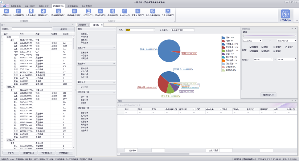The image size is (299, 161).
Task: Open the 综合轨迹(T) ribbon icon
Action: [x=113, y=13]
